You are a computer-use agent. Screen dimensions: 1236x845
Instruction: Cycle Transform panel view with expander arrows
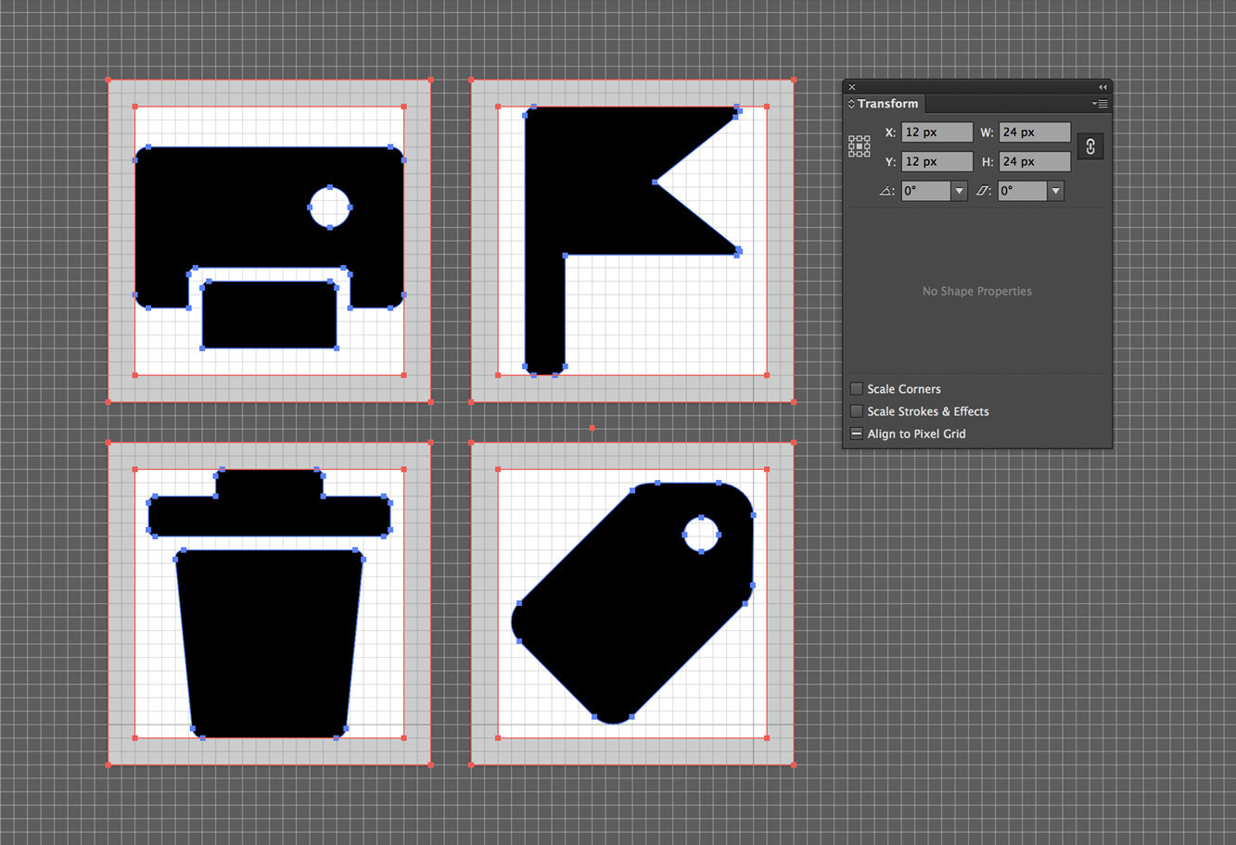(x=851, y=104)
